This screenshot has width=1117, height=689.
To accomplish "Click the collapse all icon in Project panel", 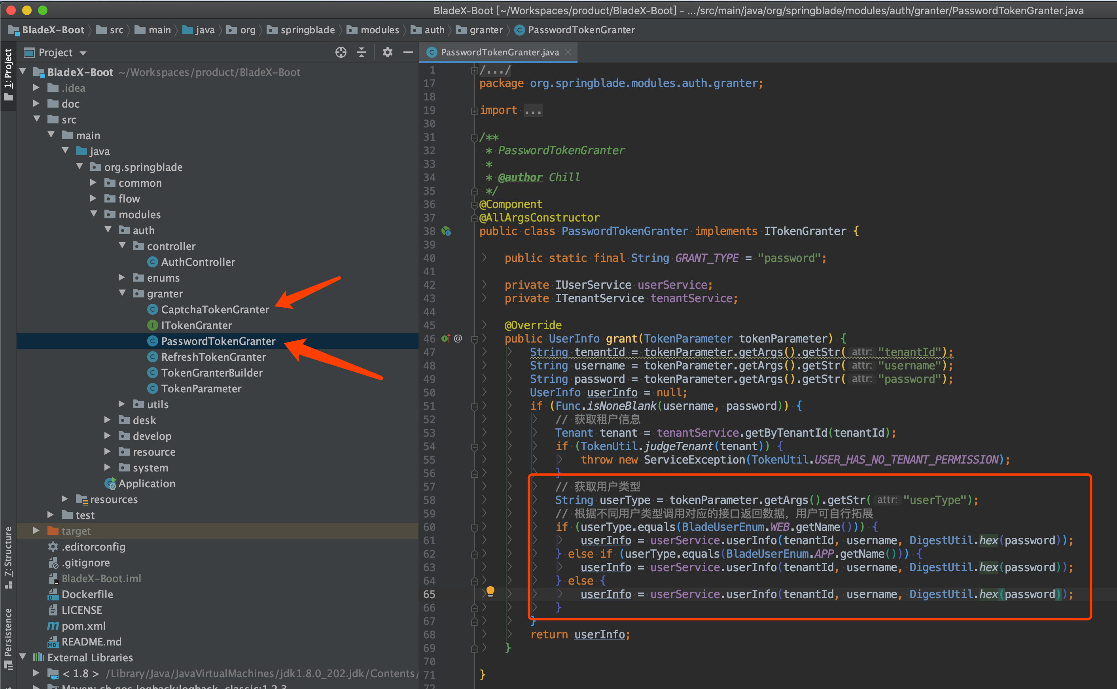I will tap(362, 52).
